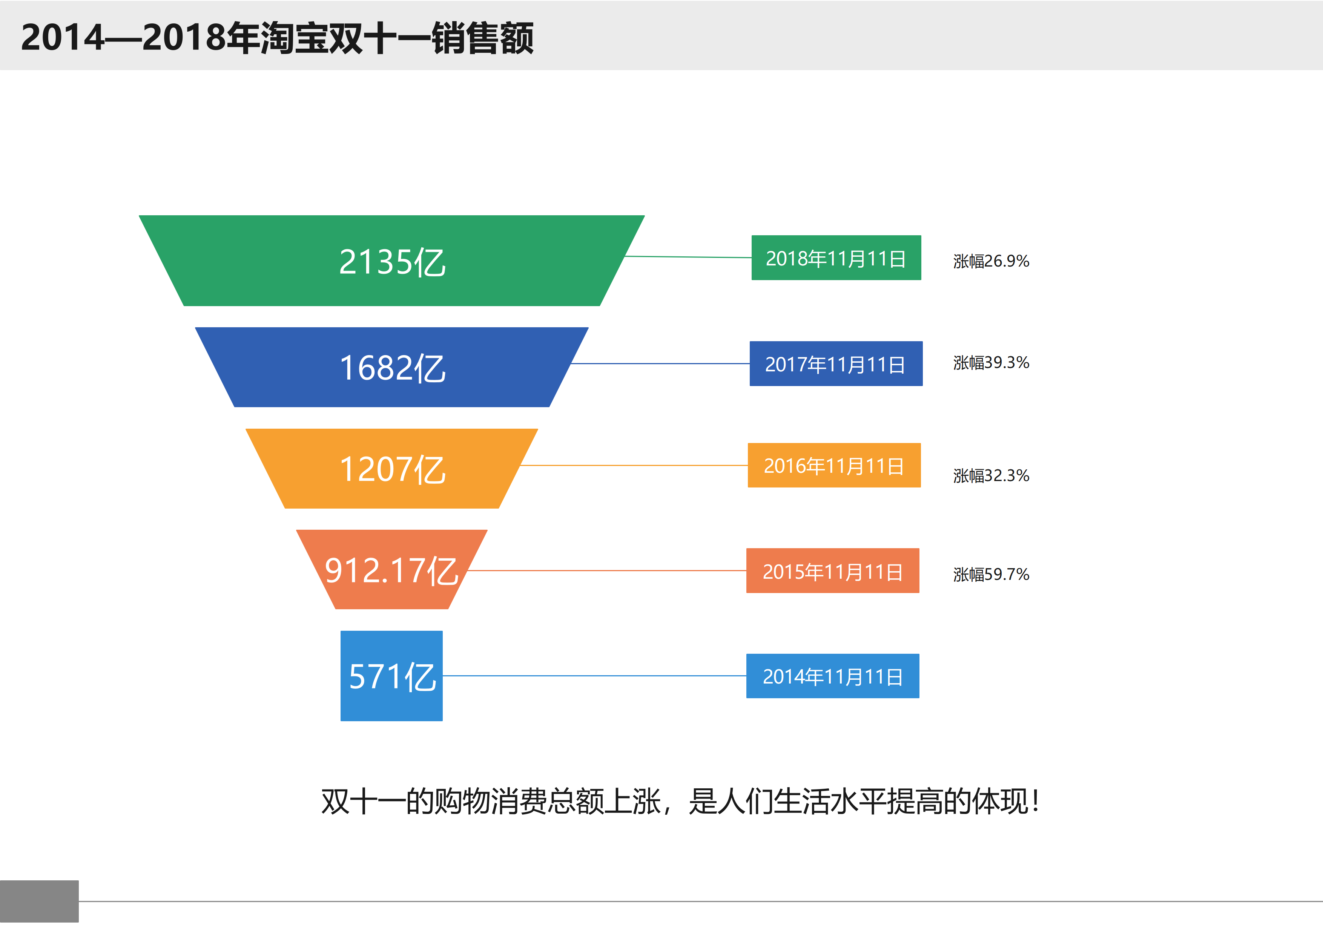Select the 571亿 square block
The width and height of the screenshot is (1323, 935).
392,676
